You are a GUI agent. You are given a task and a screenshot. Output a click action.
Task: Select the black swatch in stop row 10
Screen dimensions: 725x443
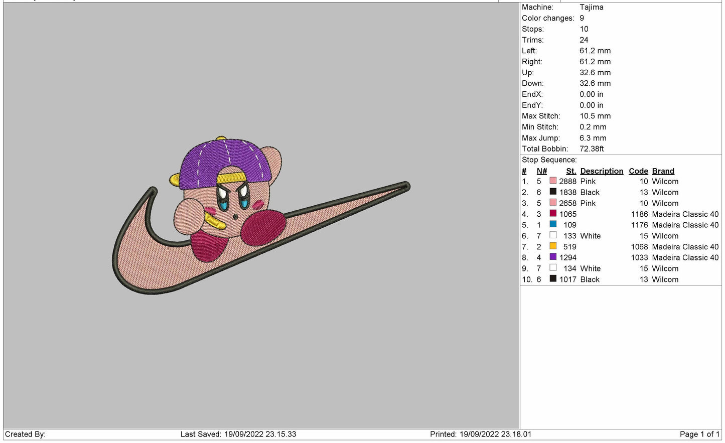point(553,279)
